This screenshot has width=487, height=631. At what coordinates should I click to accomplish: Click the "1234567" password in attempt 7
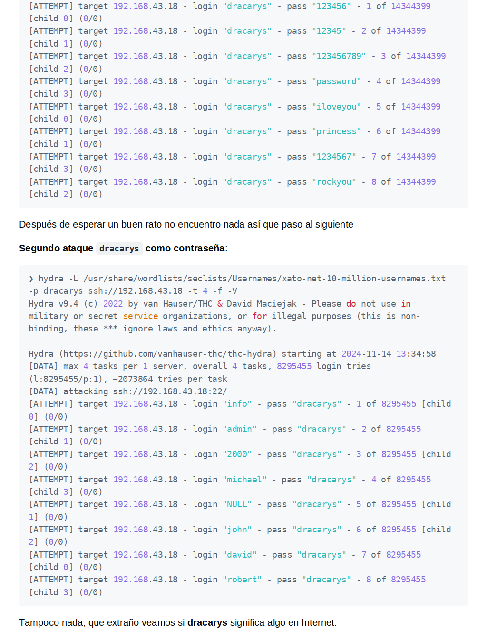[x=334, y=157]
